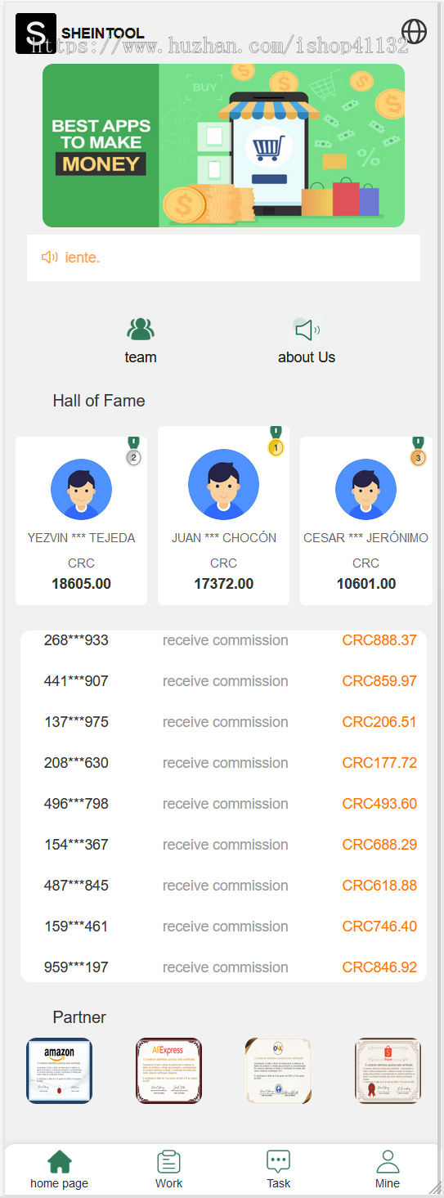The width and height of the screenshot is (444, 1198).
Task: Switch to the Work tab
Action: pos(169,1169)
